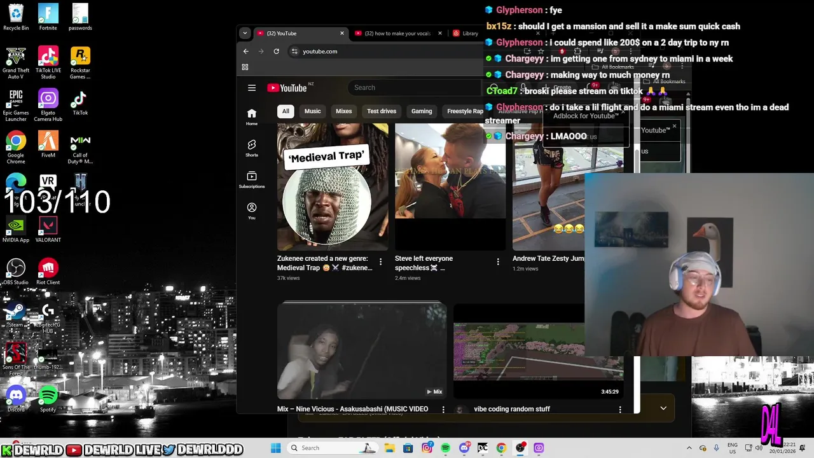Click the YouTube search field
814x458 pixels.
click(417, 88)
